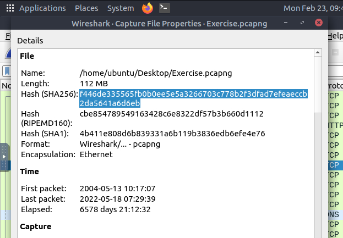
Task: Click the Hash (SHA256) label
Action: [50, 94]
